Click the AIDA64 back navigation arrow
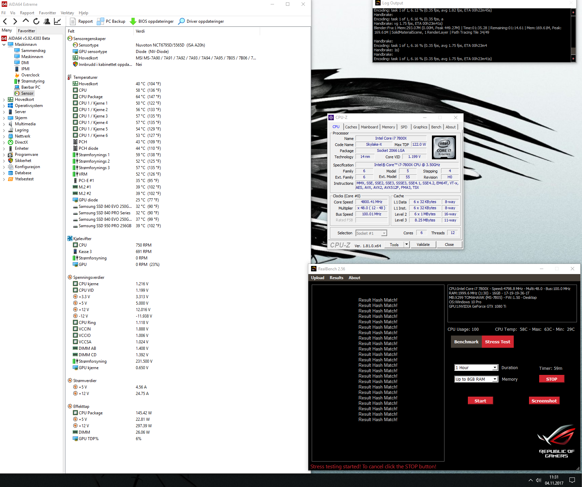 pyautogui.click(x=5, y=21)
